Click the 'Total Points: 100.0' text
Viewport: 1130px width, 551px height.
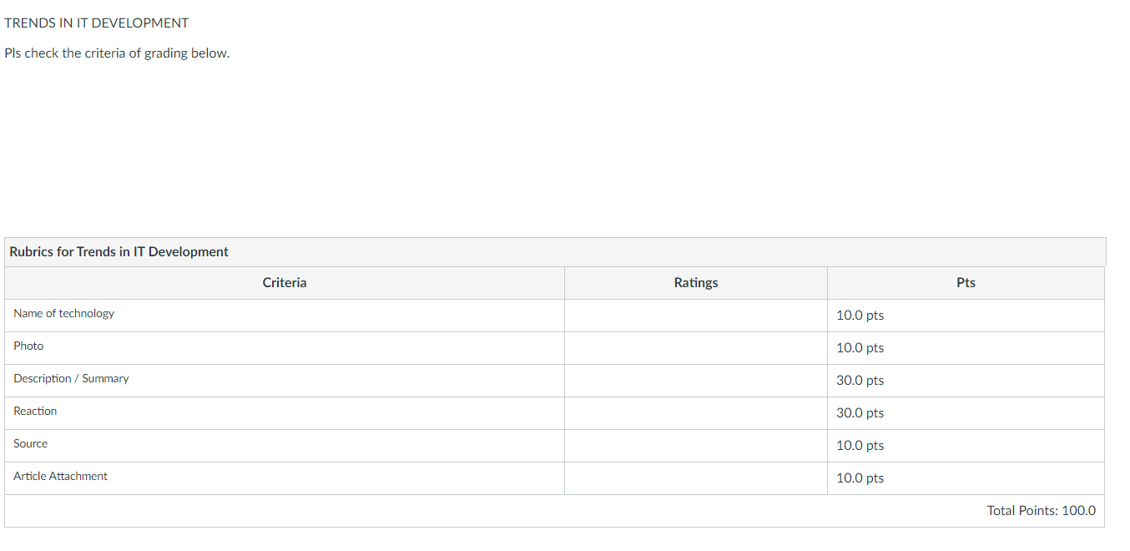[x=1042, y=510]
